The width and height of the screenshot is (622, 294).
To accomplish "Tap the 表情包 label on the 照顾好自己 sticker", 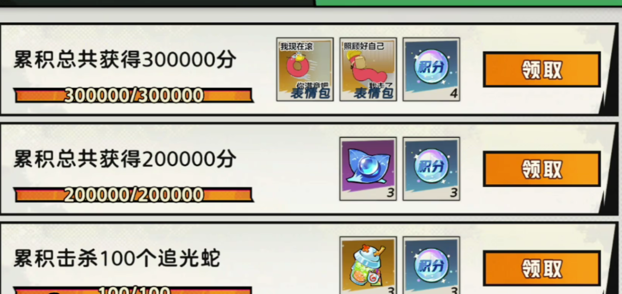I will (373, 93).
